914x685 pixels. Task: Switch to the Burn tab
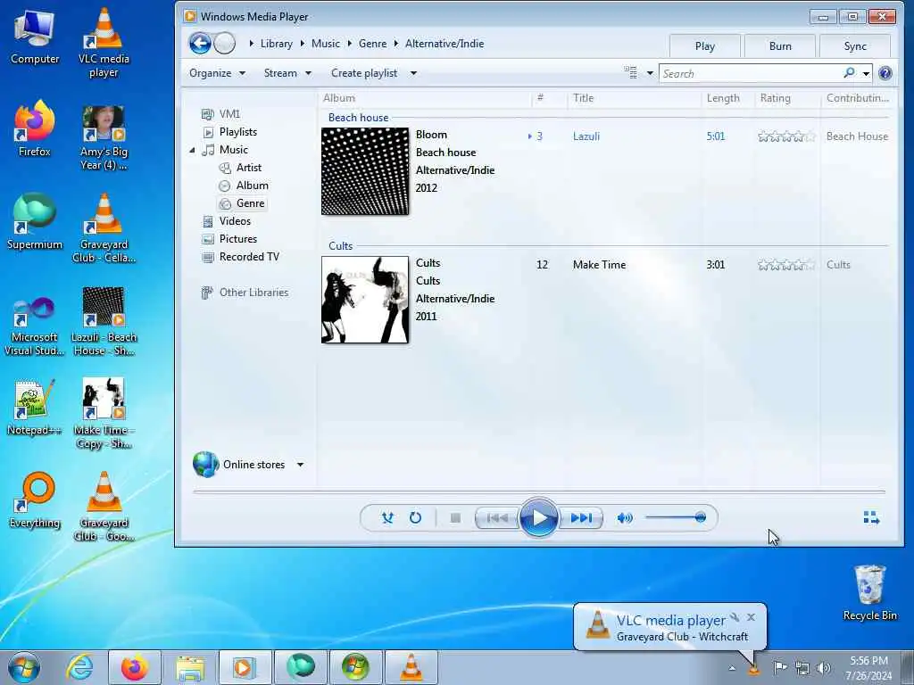click(x=780, y=46)
